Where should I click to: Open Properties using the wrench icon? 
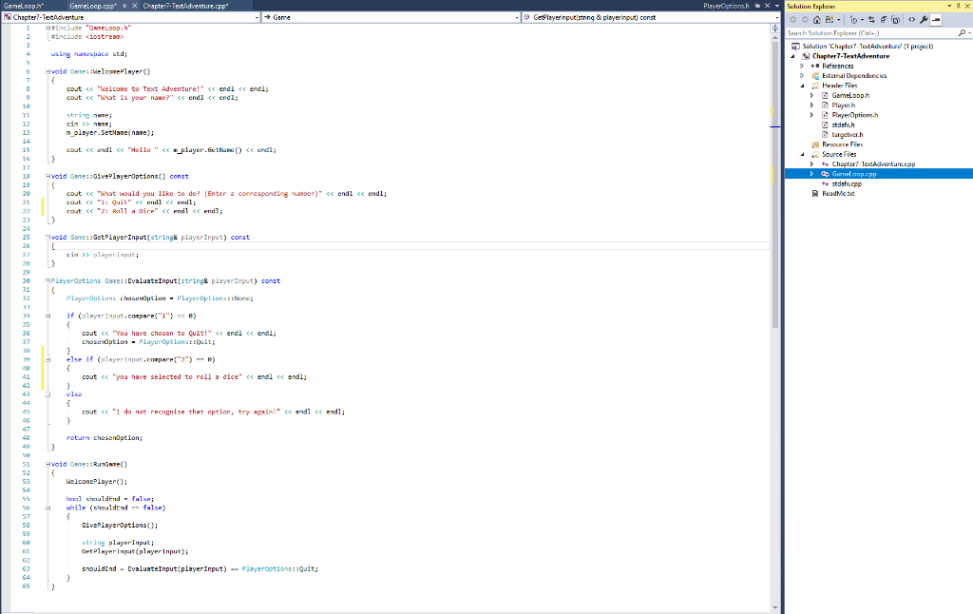pos(925,20)
